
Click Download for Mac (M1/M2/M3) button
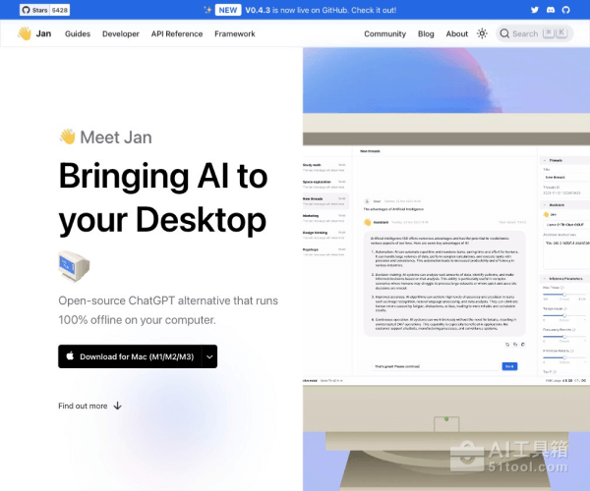click(x=129, y=356)
